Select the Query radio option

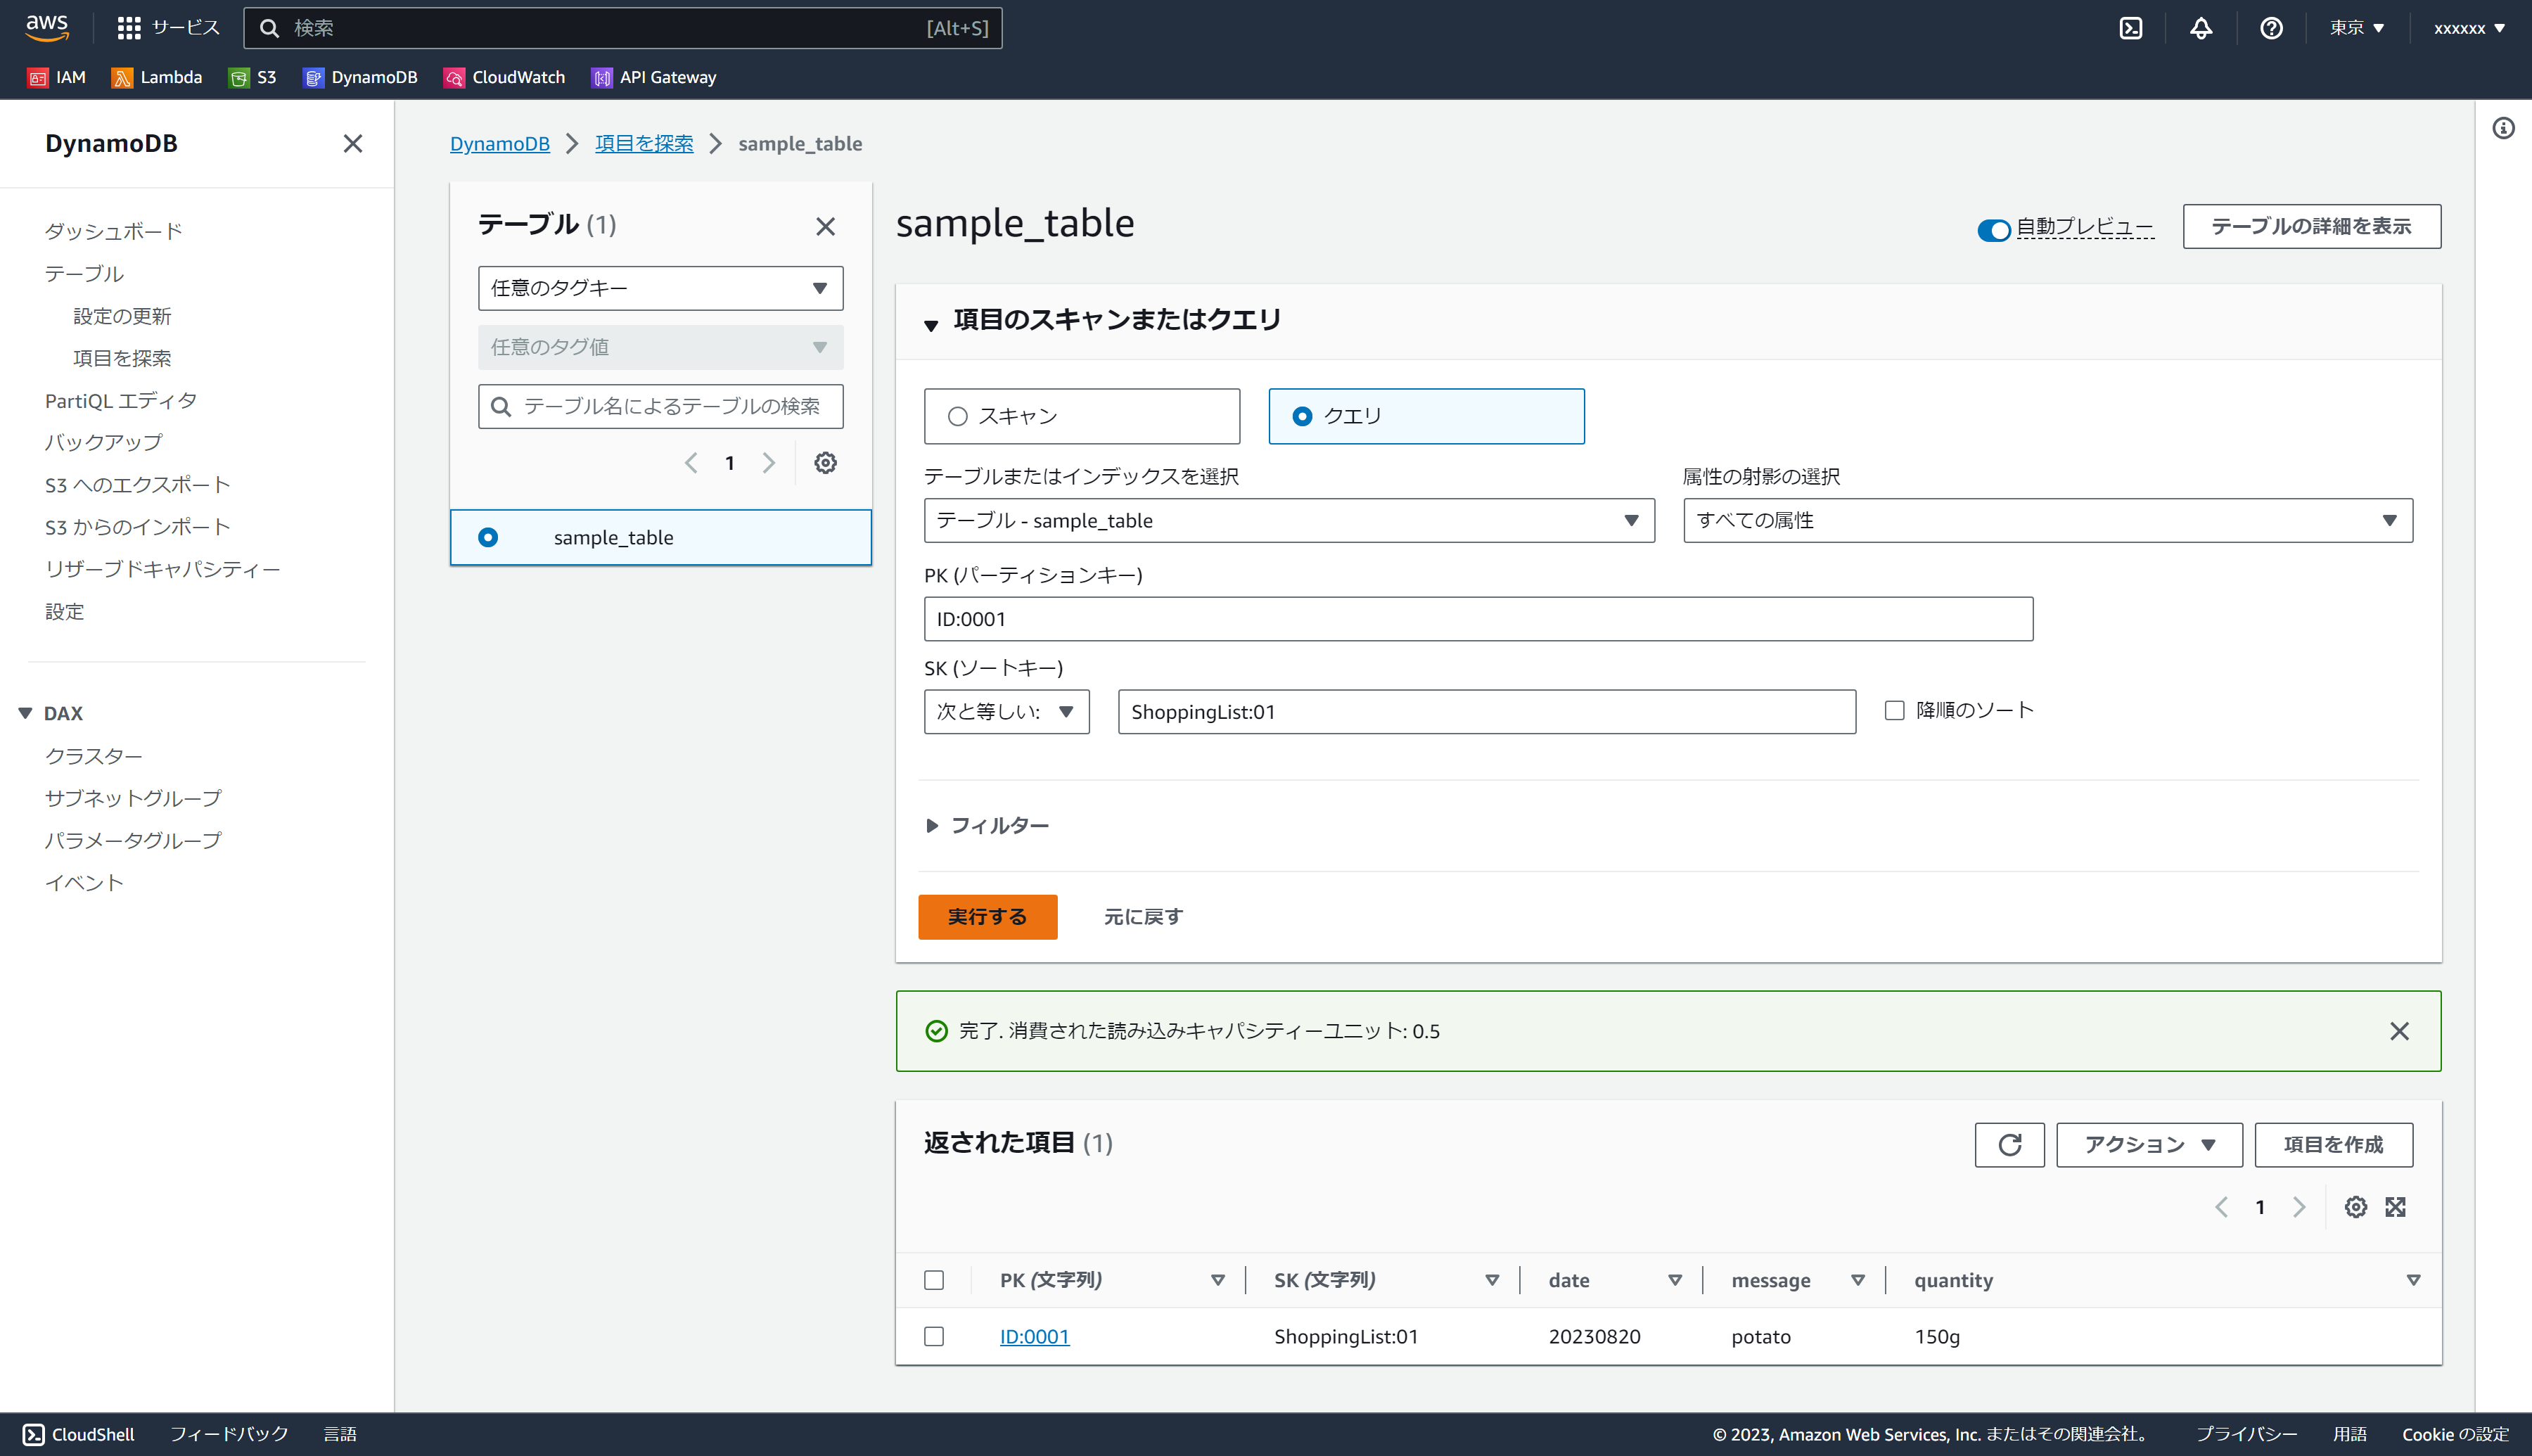tap(1301, 416)
